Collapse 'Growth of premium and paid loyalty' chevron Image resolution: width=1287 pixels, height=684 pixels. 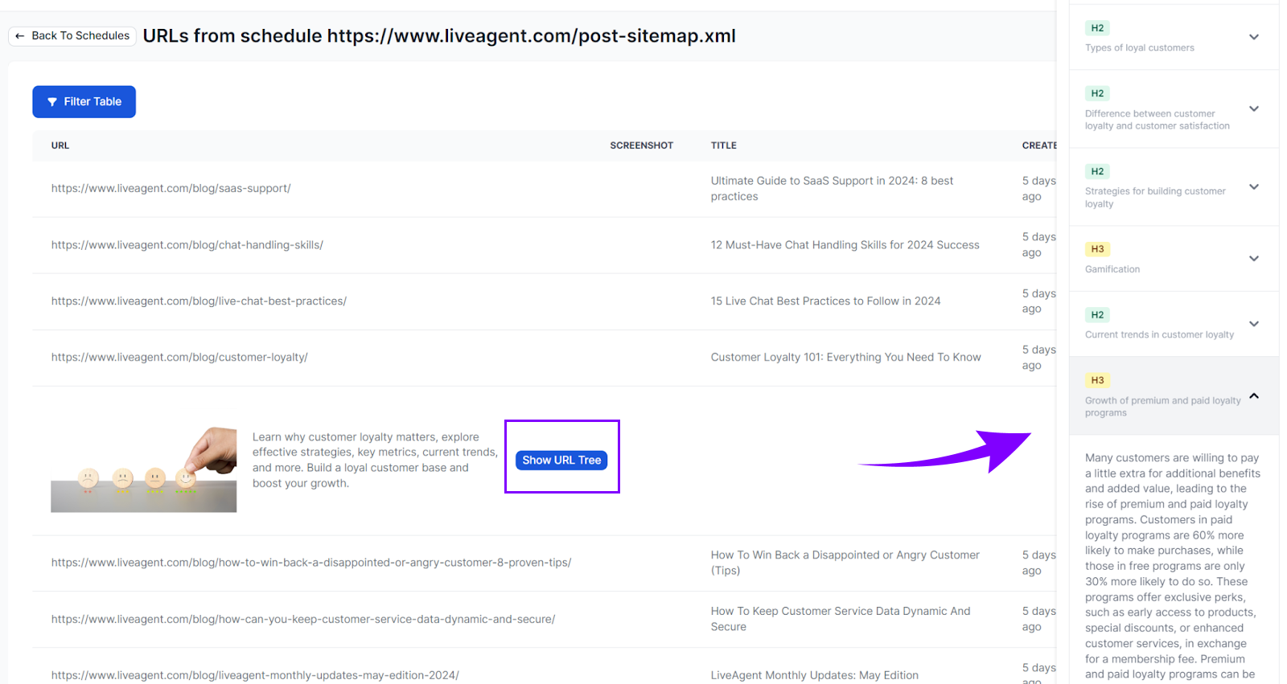point(1254,396)
